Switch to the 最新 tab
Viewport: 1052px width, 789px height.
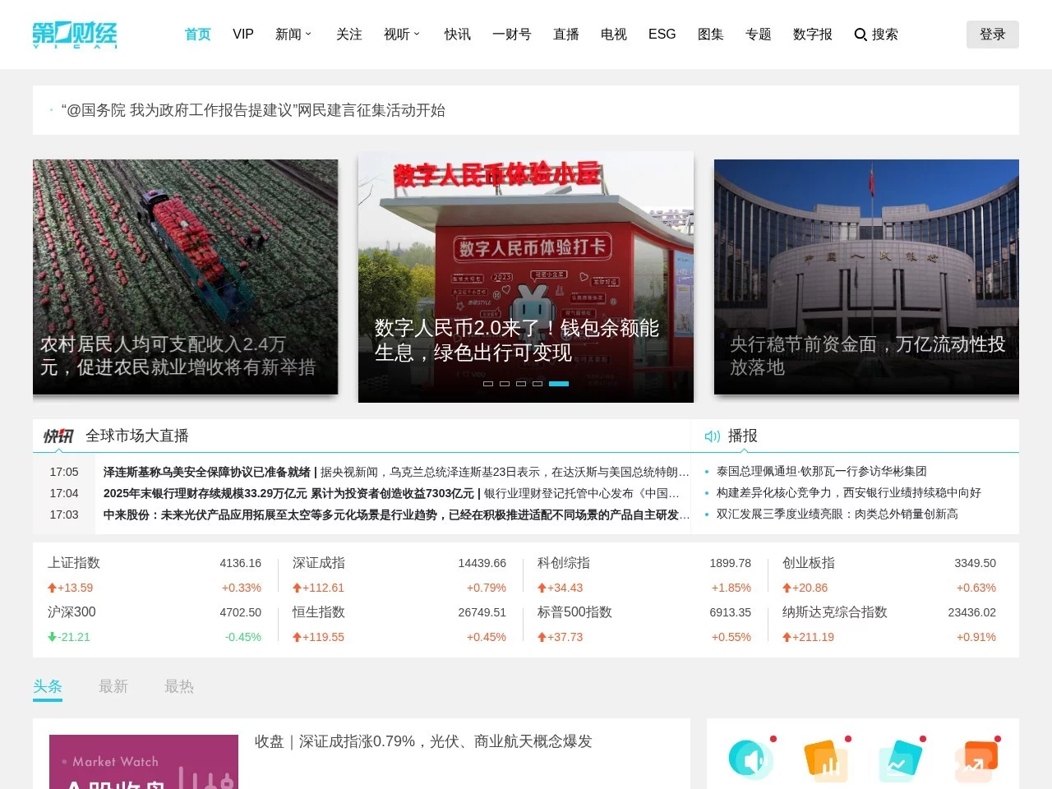point(113,687)
